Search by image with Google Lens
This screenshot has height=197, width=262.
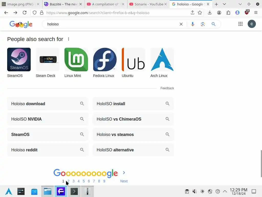tap(203, 24)
